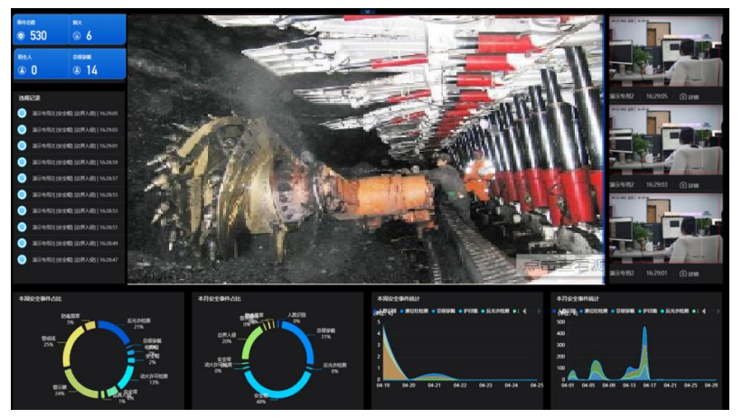Click camera detail icon under the 16:29:05 snapshot
Image resolution: width=742 pixels, height=418 pixels.
(x=683, y=97)
